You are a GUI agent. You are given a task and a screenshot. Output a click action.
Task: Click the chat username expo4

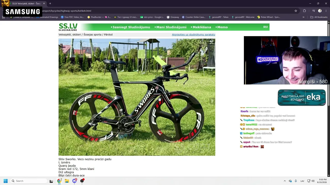click(247, 142)
